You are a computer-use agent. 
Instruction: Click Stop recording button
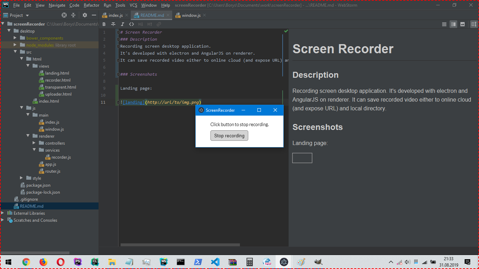229,136
